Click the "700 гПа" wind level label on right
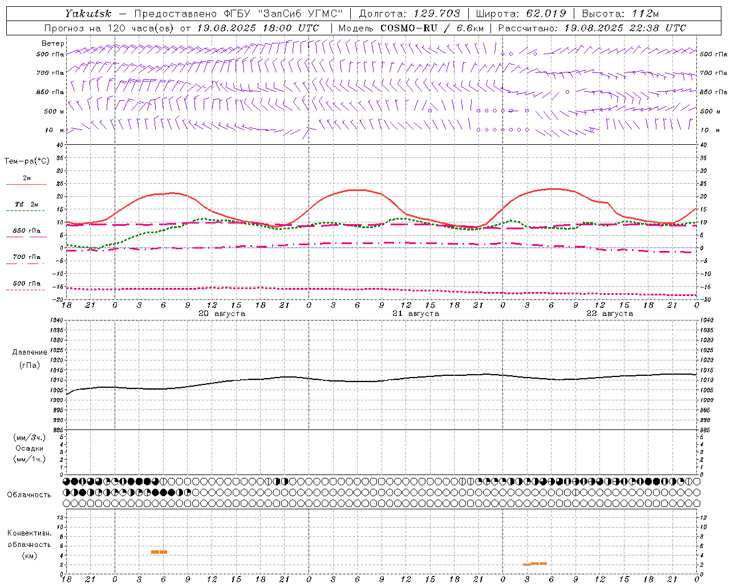The width and height of the screenshot is (730, 584). (x=713, y=73)
